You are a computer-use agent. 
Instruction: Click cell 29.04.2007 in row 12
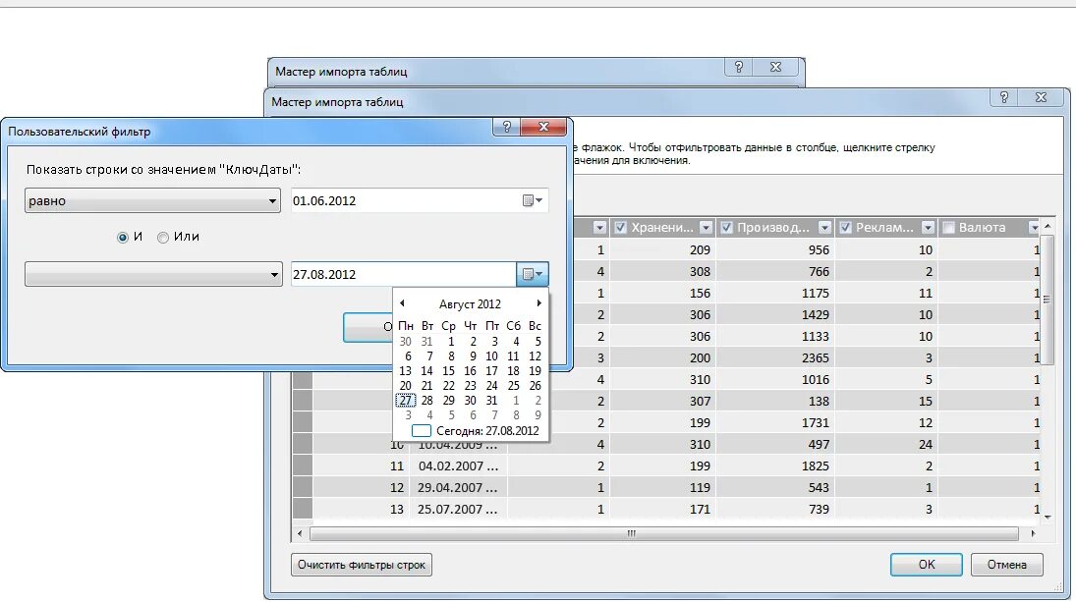point(458,487)
